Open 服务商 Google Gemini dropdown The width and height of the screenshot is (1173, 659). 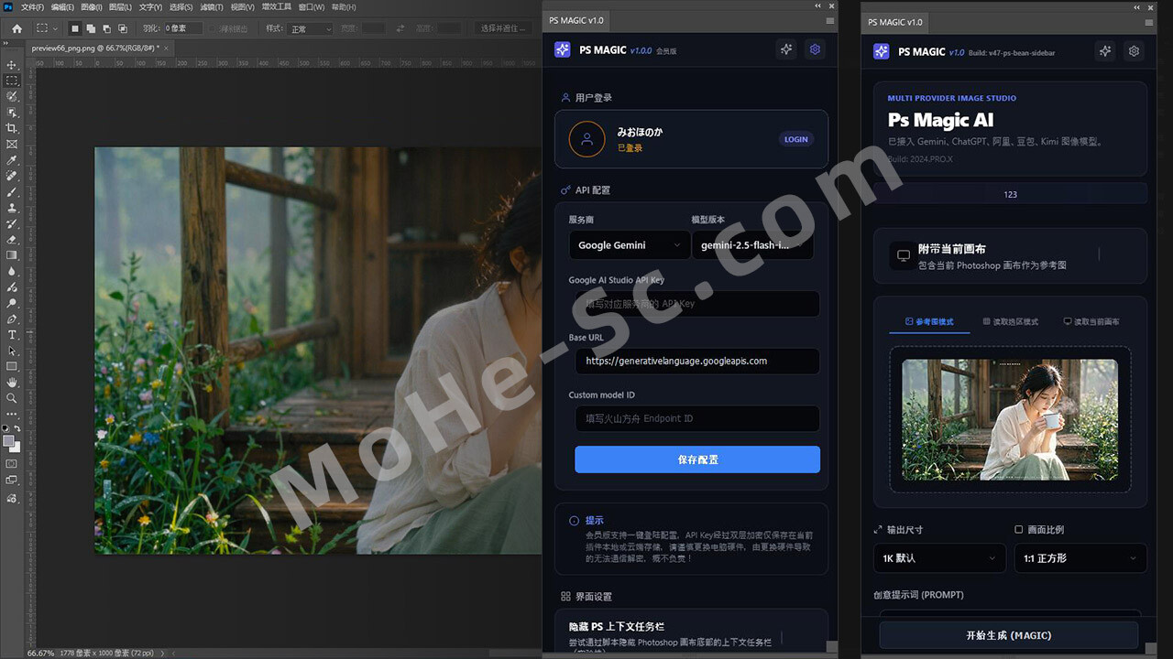pyautogui.click(x=630, y=245)
